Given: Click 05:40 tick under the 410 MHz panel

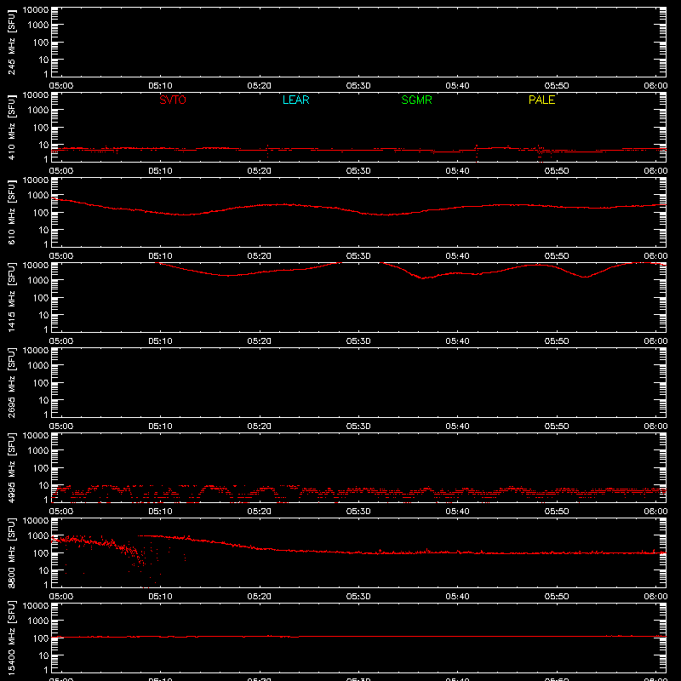Looking at the screenshot, I should 457,171.
